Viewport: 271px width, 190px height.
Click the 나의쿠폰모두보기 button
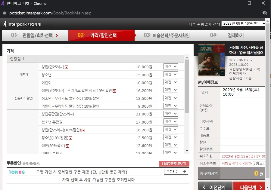[173, 164]
